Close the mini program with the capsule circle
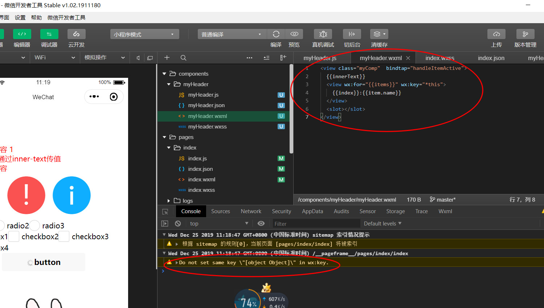 pyautogui.click(x=114, y=97)
